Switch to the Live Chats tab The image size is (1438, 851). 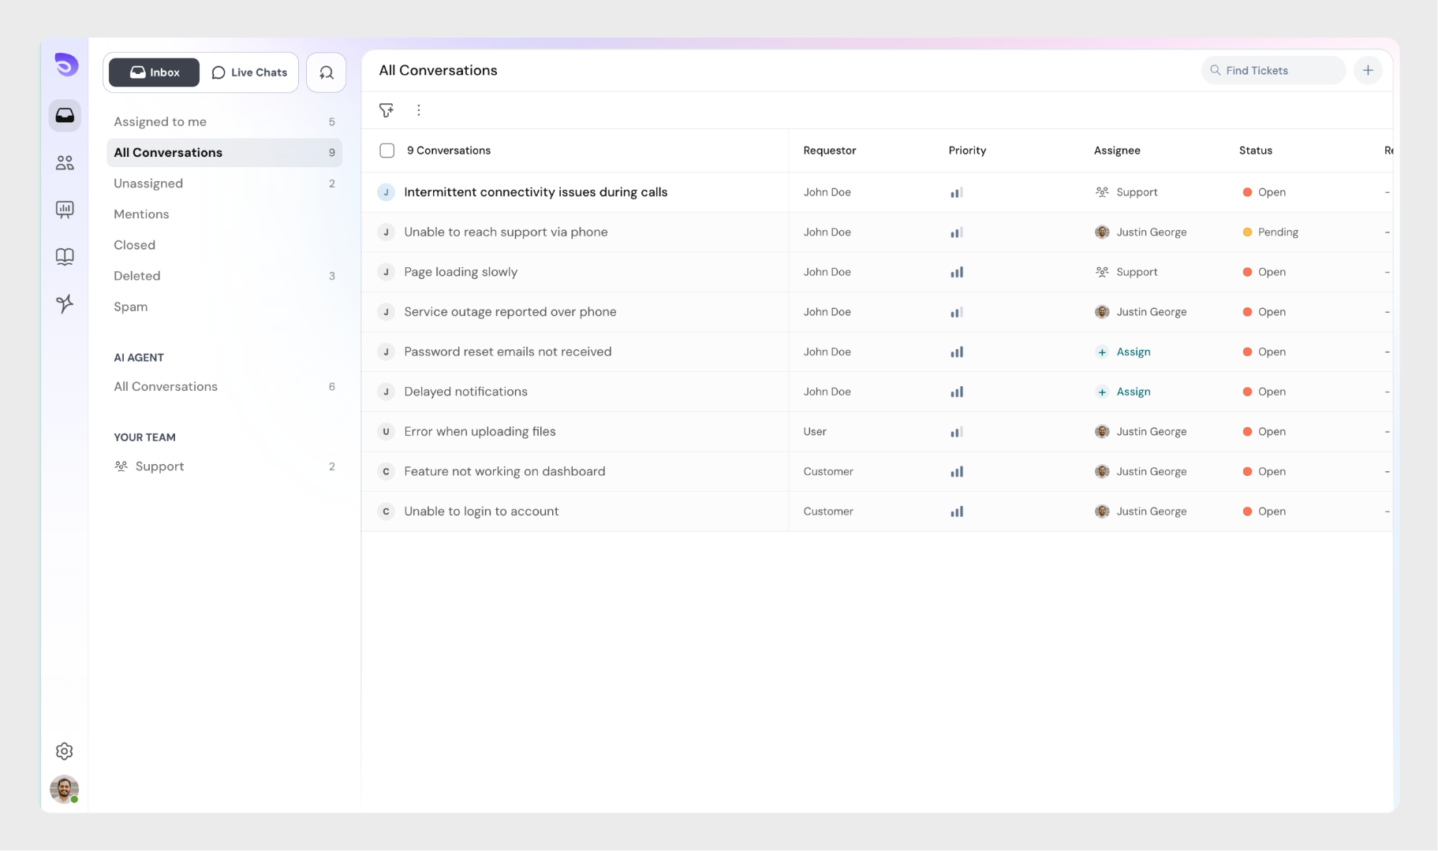tap(249, 72)
